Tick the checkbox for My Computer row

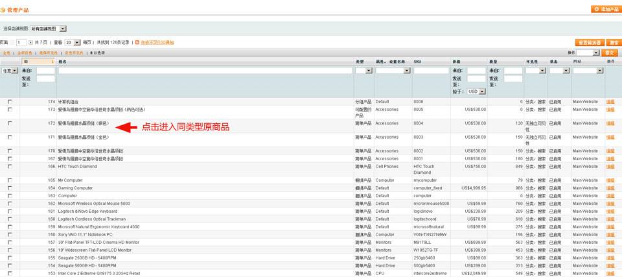[10, 180]
